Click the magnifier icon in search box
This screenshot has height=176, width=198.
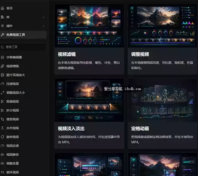click(x=2, y=47)
